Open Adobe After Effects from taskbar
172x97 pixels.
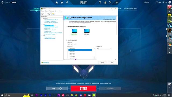41,95
